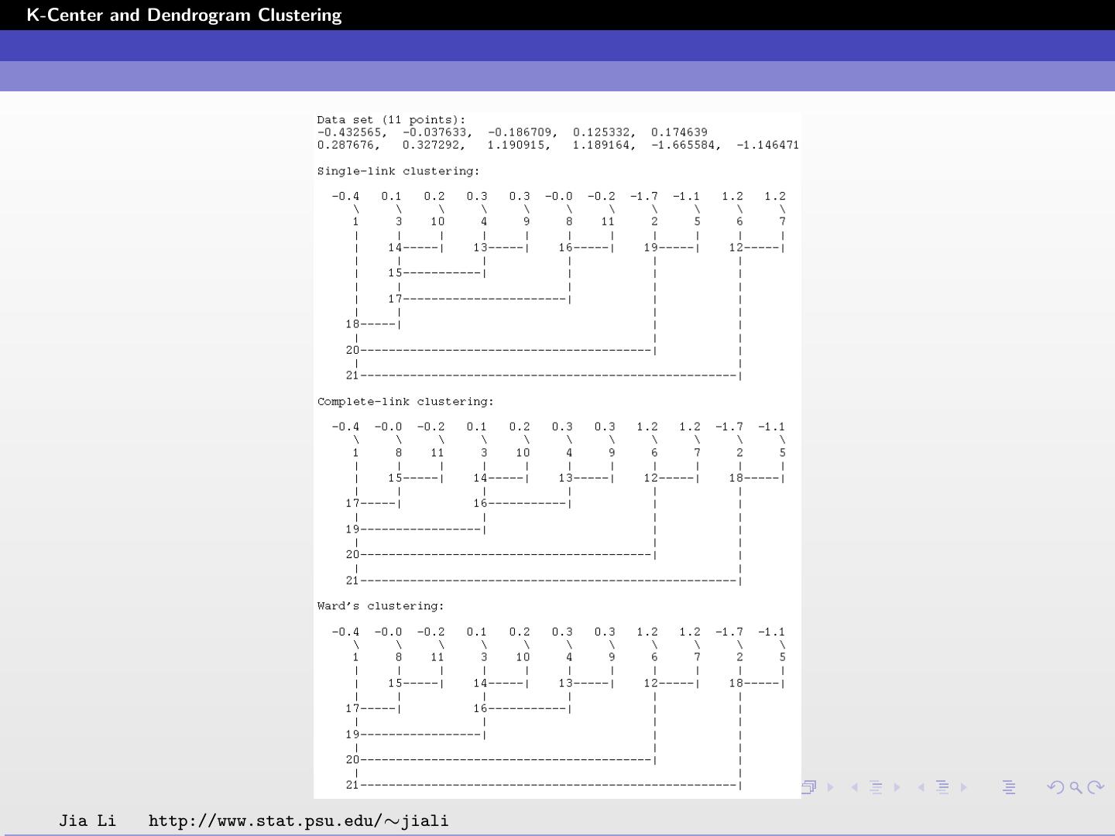Go to next frame arrow beside slide icon
The height and width of the screenshot is (836, 1115).
click(831, 787)
